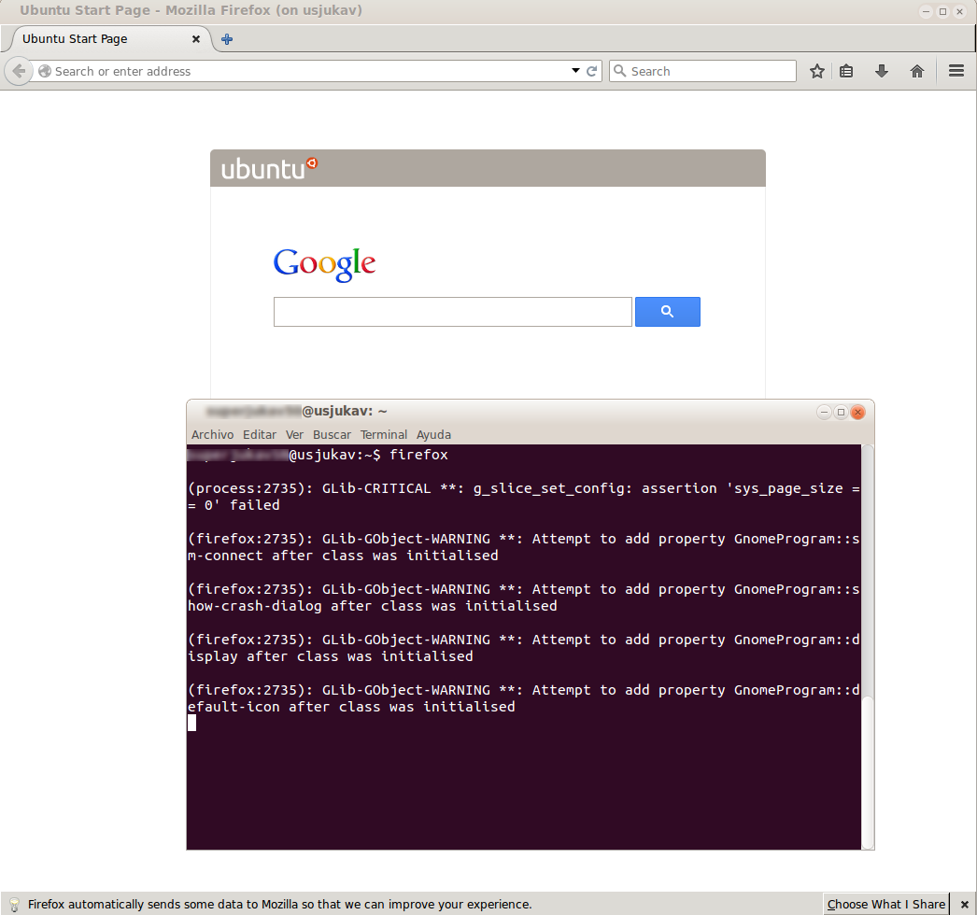
Task: Open the Ayuda menu in terminal
Action: (x=433, y=434)
